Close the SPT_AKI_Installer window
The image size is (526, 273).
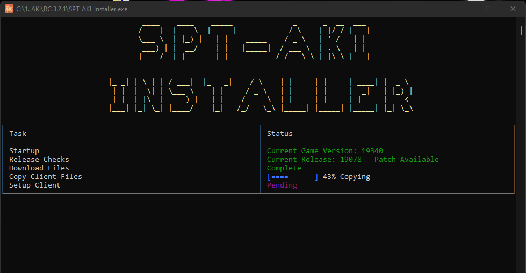click(513, 9)
